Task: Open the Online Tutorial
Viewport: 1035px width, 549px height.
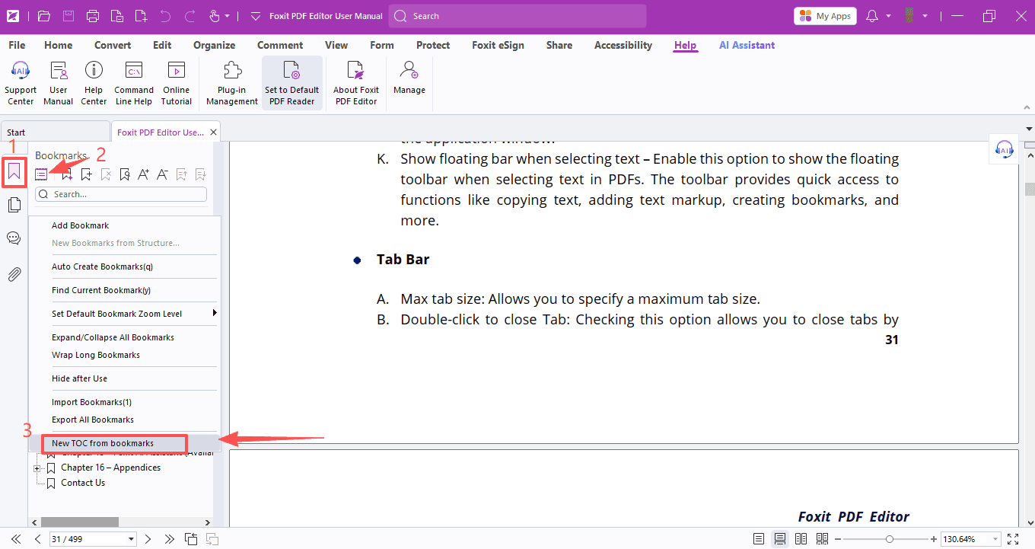Action: 177,82
